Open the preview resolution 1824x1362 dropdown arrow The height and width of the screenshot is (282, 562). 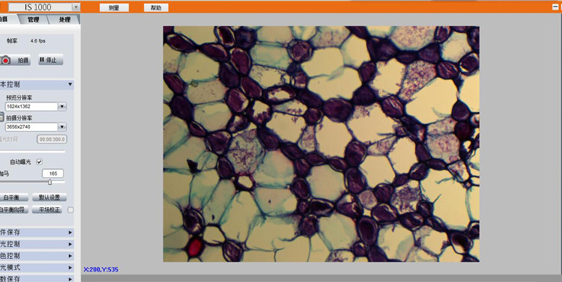62,106
